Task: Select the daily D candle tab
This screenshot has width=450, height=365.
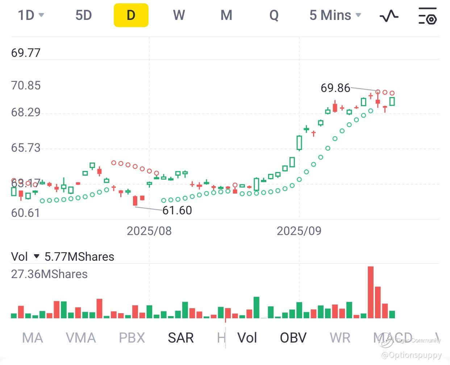Action: (131, 15)
